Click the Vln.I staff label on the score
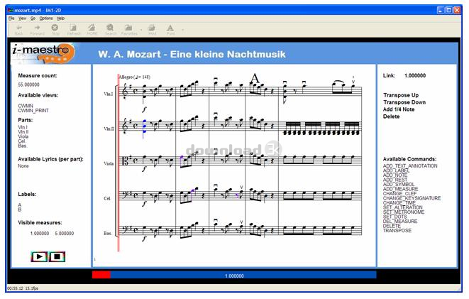This screenshot has width=469, height=299. click(109, 94)
